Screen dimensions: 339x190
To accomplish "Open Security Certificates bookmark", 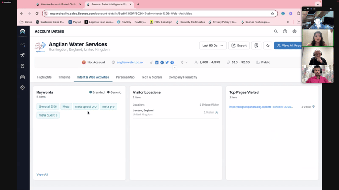I will [x=190, y=22].
